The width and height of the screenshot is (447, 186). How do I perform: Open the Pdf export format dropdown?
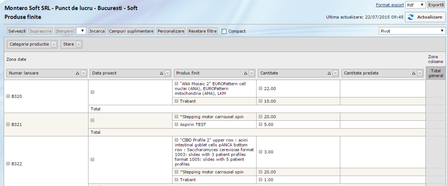(415, 5)
